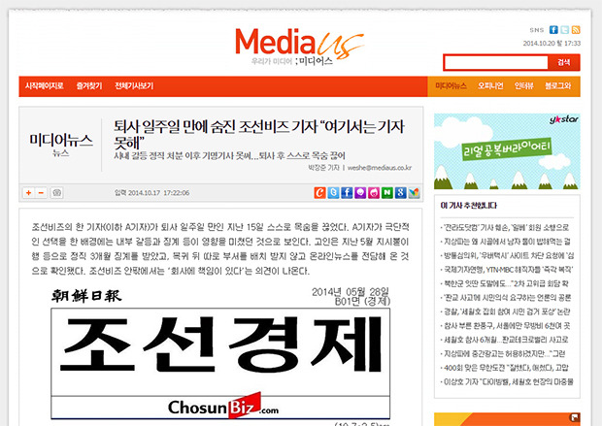
Task: Open recommended article 경찰, '세월호 집회
Action: tap(507, 311)
